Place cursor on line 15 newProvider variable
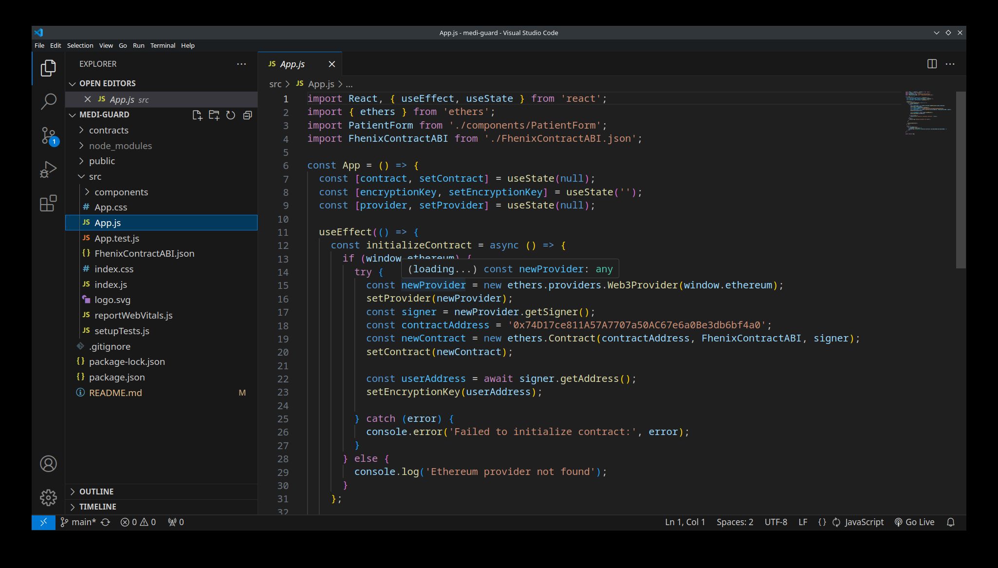Screen dimensions: 998x568 (433, 285)
